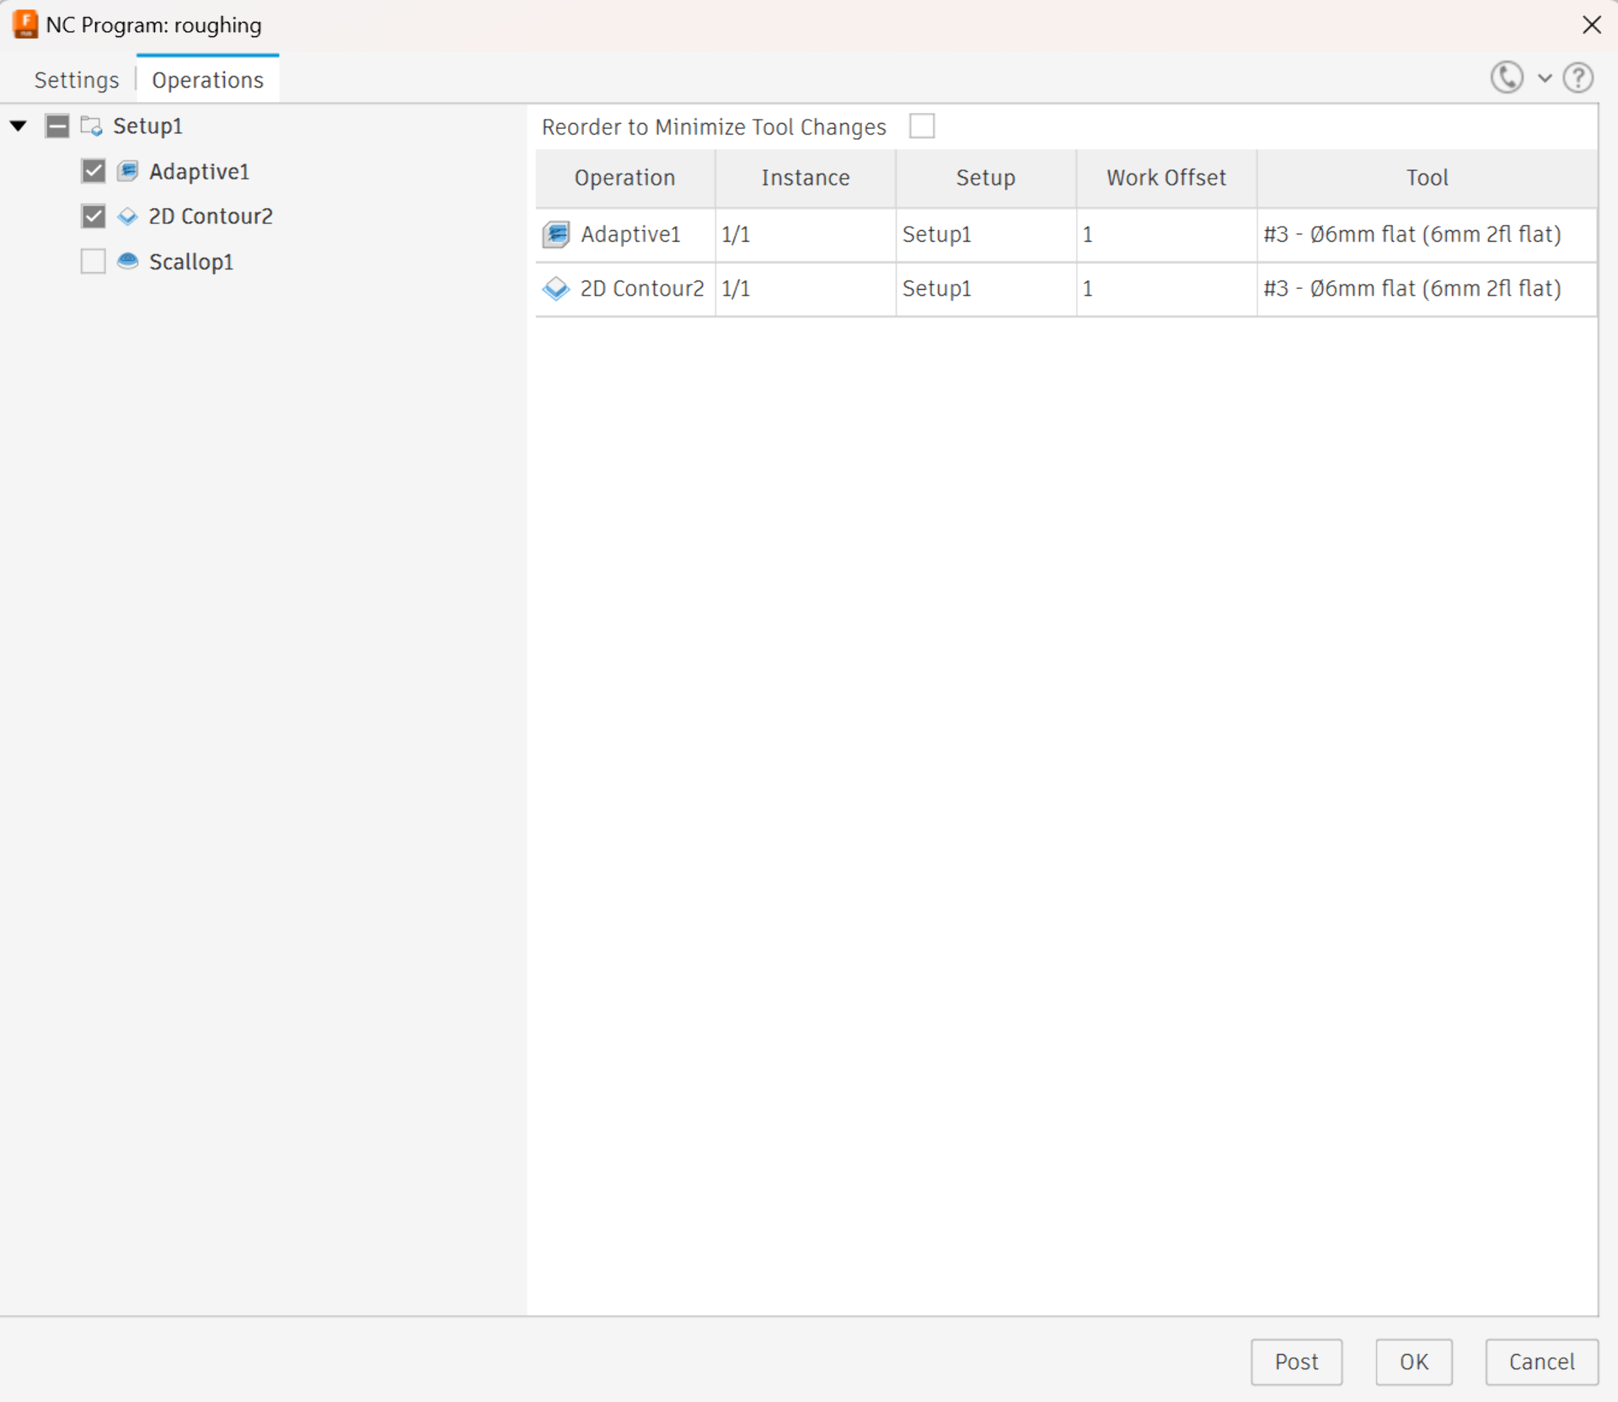1618x1402 pixels.
Task: Click the phone support icon
Action: click(1506, 78)
